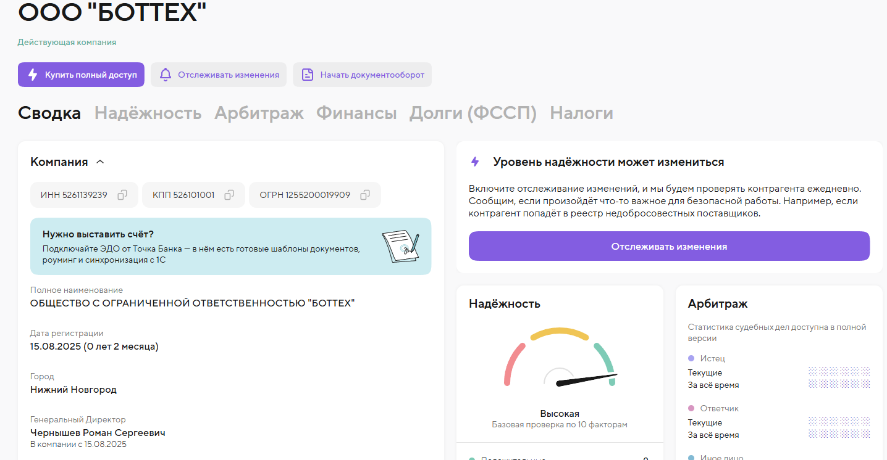
Task: Copy the КПП code using copy icon
Action: pyautogui.click(x=229, y=195)
